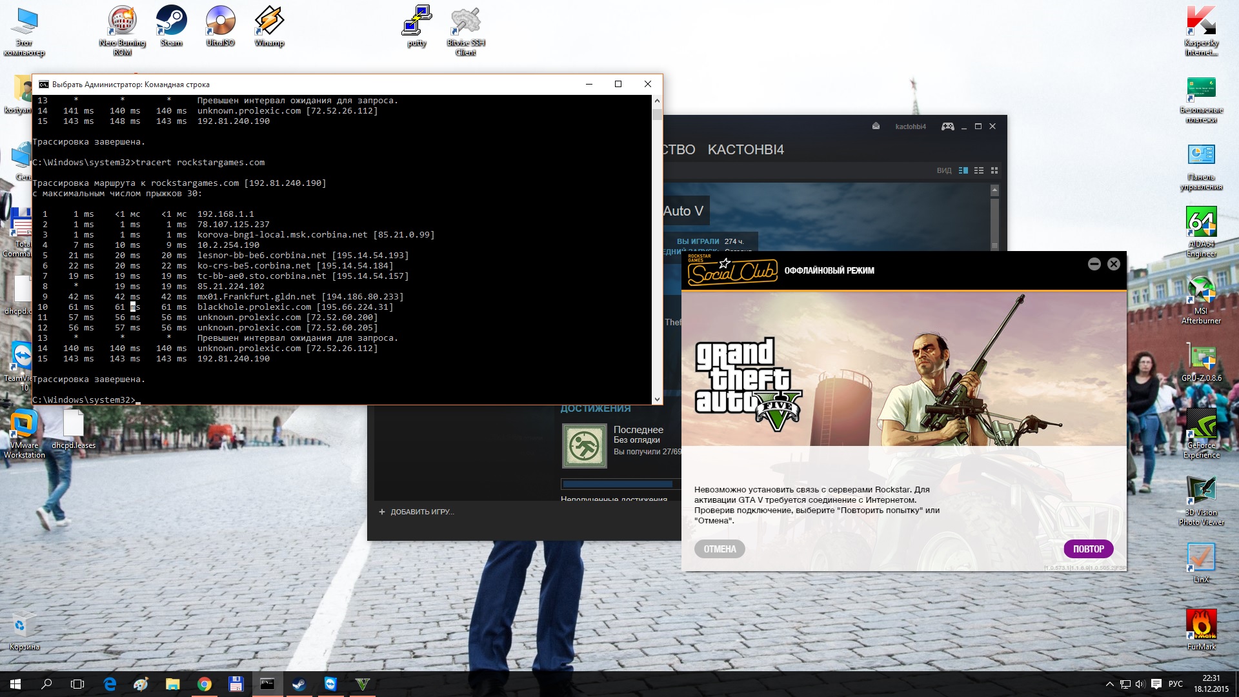Click the ОТМЕНА cancel button

pos(720,549)
